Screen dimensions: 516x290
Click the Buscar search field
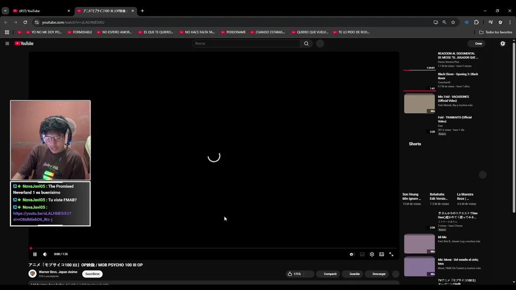246,43
